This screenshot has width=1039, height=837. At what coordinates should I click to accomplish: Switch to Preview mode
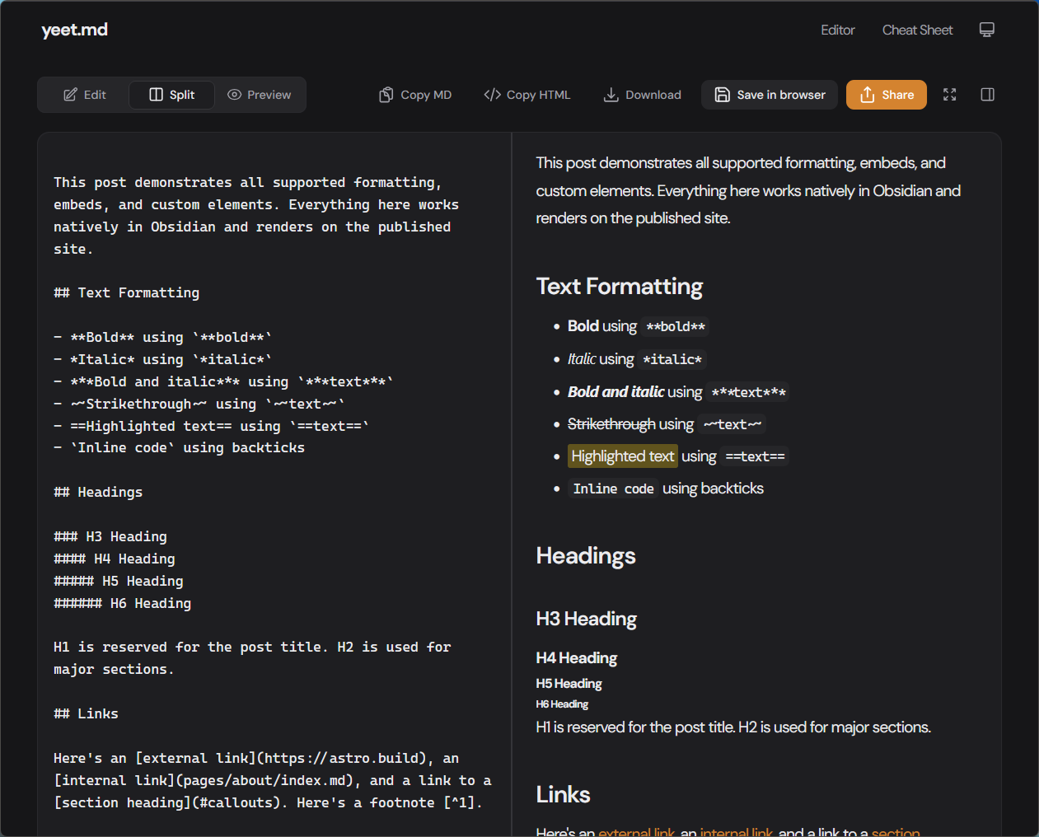tap(259, 95)
